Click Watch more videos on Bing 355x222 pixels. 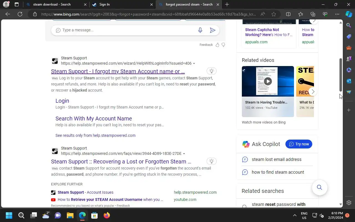[x=263, y=122]
